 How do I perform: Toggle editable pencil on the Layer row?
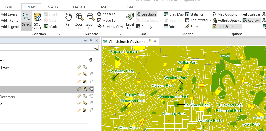tap(79, 67)
